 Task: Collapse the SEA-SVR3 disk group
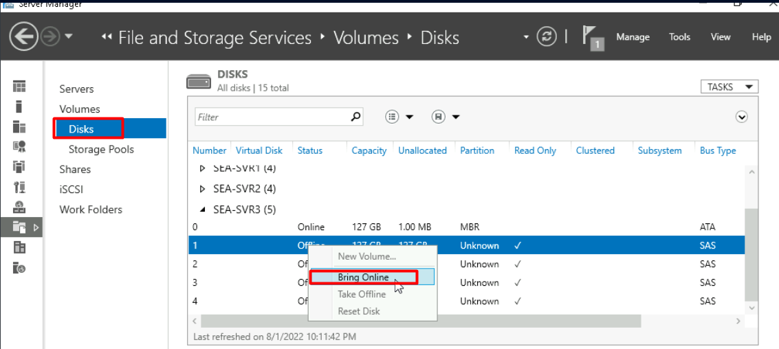pos(202,210)
